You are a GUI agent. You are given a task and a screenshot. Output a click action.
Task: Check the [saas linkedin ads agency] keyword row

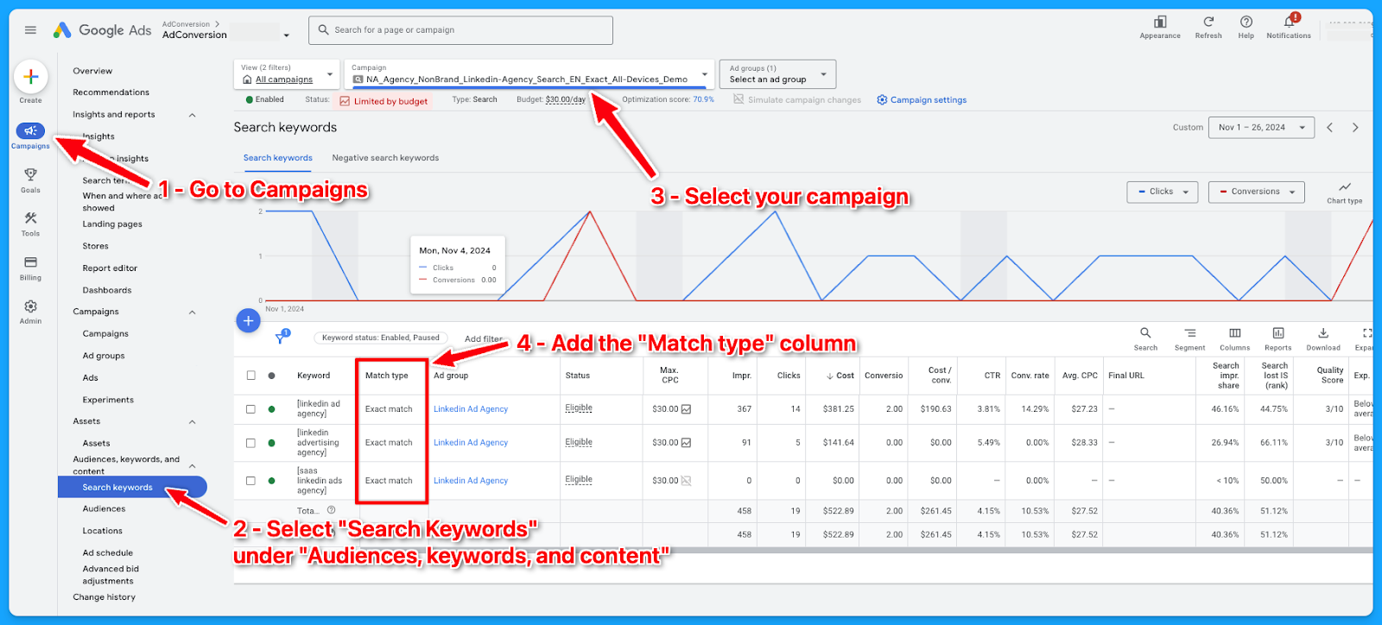tap(250, 481)
